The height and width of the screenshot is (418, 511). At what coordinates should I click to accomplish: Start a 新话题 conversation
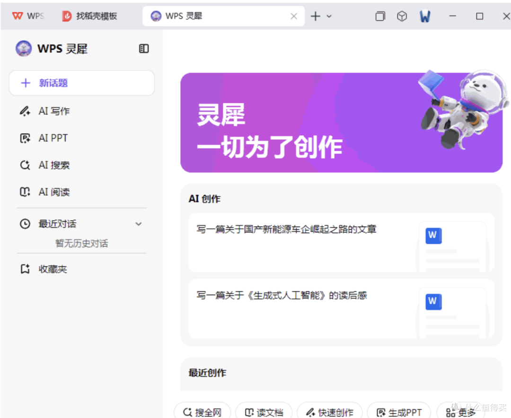pyautogui.click(x=82, y=83)
